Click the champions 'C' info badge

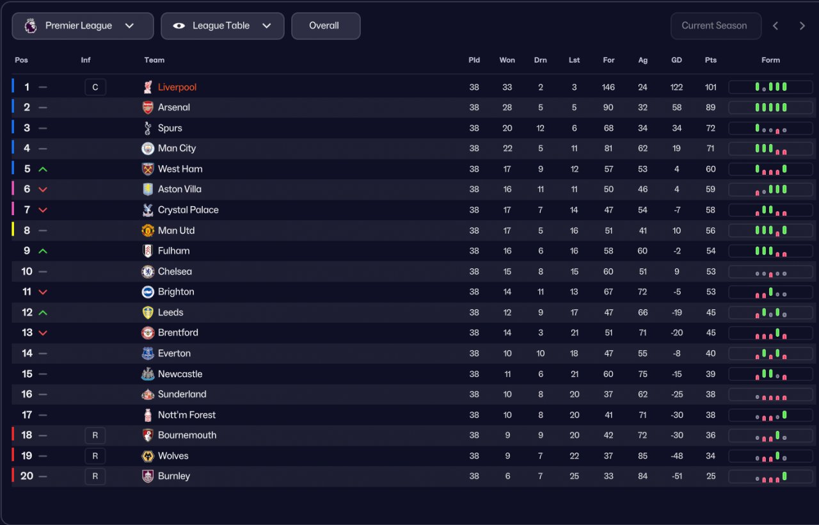pos(95,87)
